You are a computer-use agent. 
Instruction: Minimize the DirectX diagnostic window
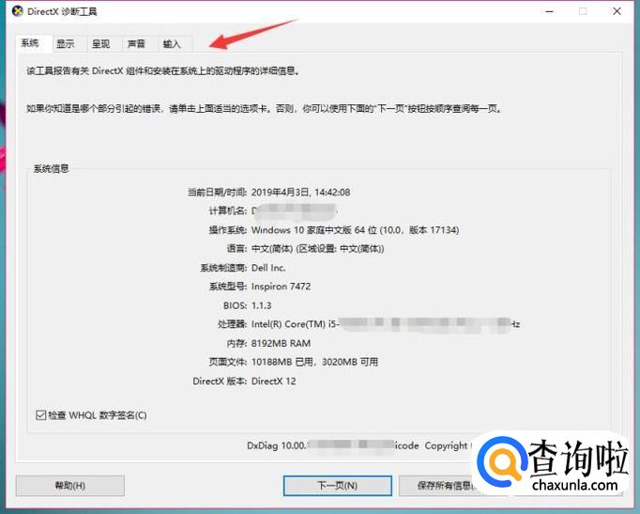pyautogui.click(x=550, y=11)
